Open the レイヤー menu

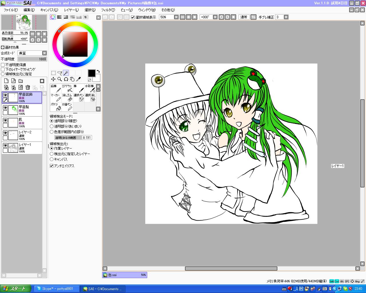pos(71,10)
